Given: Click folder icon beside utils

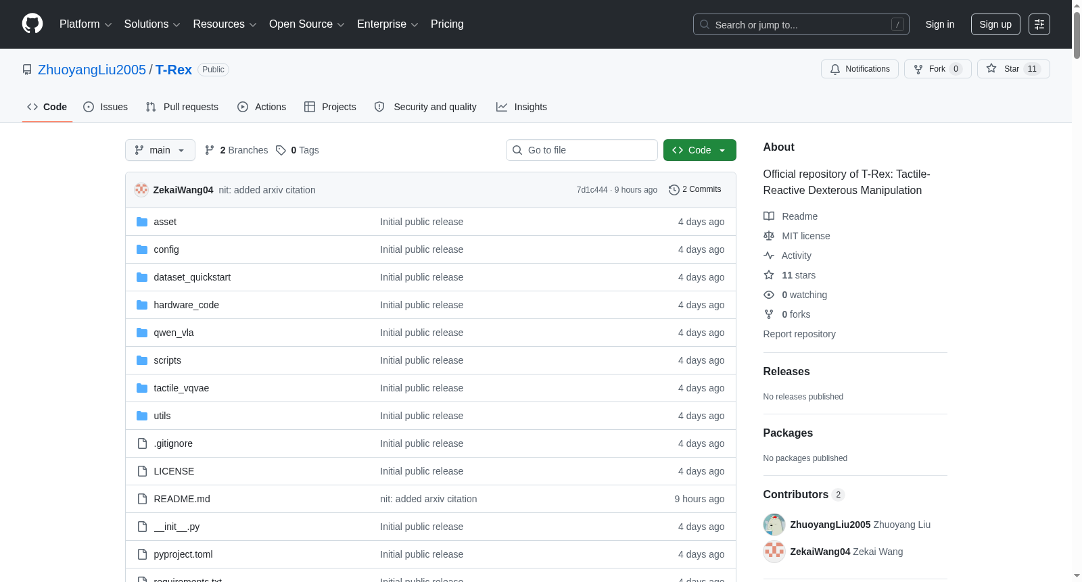Looking at the screenshot, I should point(142,416).
